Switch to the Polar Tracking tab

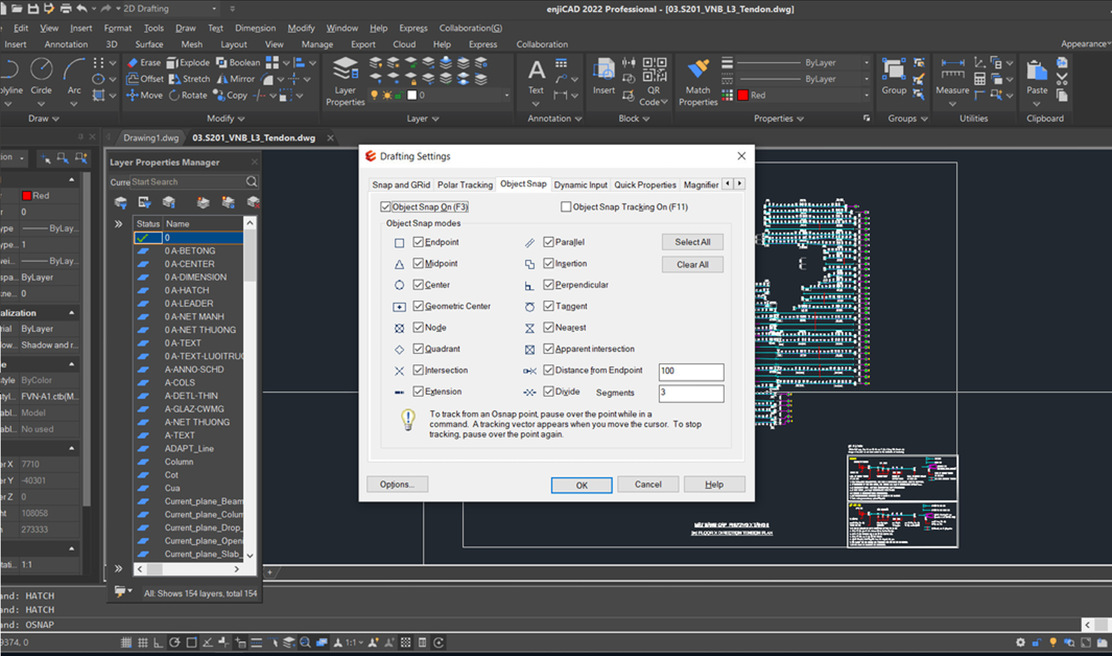465,185
